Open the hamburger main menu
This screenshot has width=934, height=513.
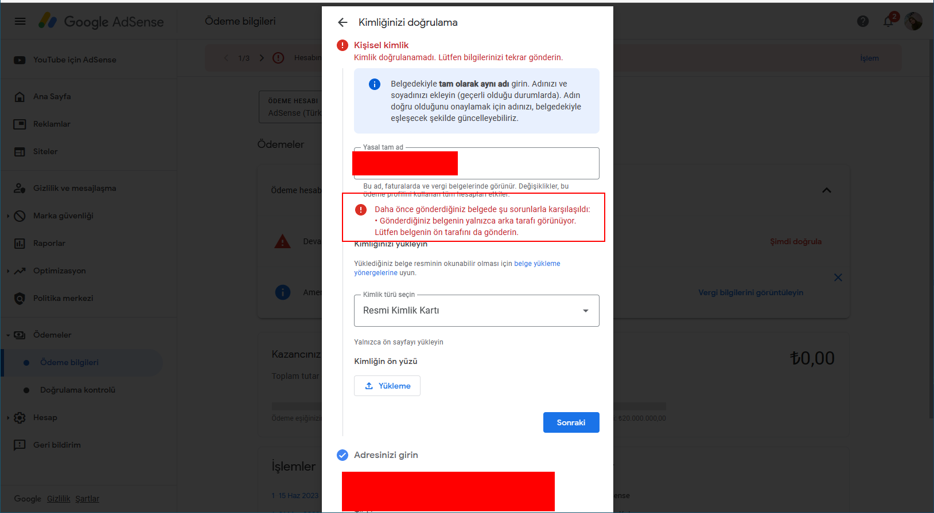point(20,21)
